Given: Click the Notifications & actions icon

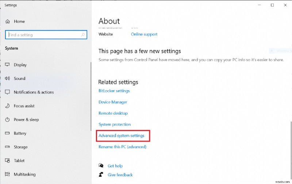Looking at the screenshot, I should [7, 92].
